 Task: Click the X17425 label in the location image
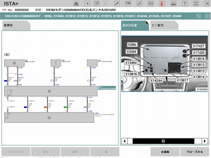tap(199, 53)
